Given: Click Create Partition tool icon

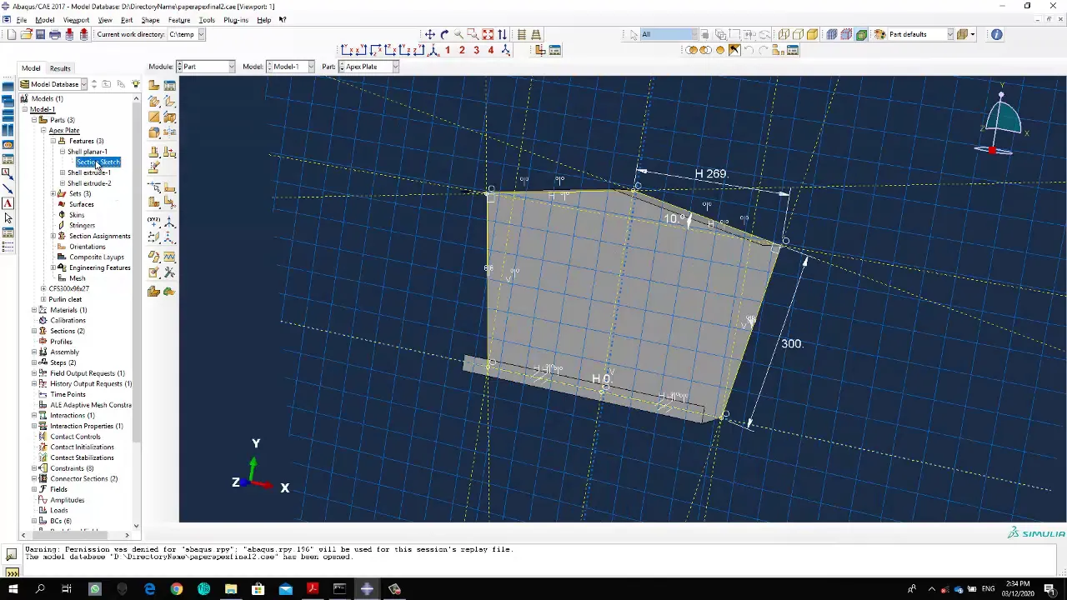Looking at the screenshot, I should [154, 187].
